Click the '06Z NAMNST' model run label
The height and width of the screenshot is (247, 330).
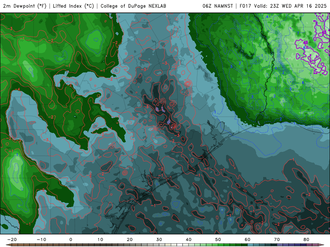(218, 6)
